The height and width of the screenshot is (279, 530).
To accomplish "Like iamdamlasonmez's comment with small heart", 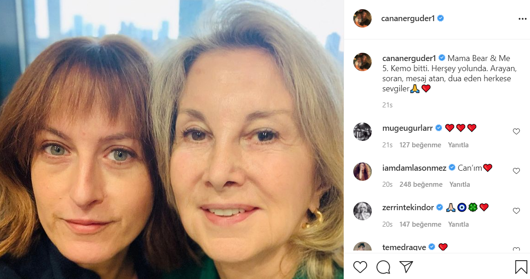I will coord(516,171).
